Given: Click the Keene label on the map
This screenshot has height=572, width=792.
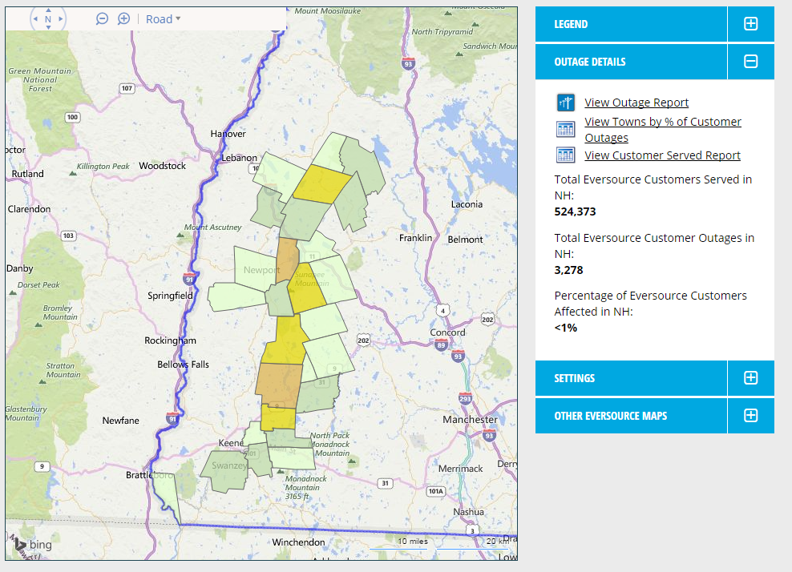Looking at the screenshot, I should pos(231,443).
